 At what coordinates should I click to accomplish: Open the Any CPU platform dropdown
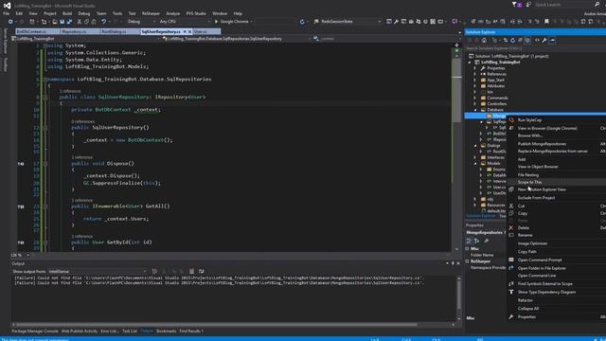tap(185, 22)
